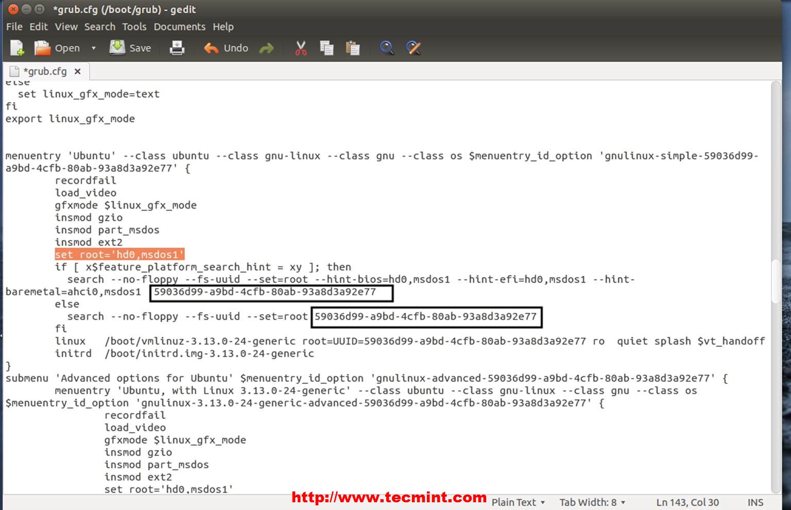Open the Documents menu
Viewport: 791px width, 510px height.
(179, 26)
